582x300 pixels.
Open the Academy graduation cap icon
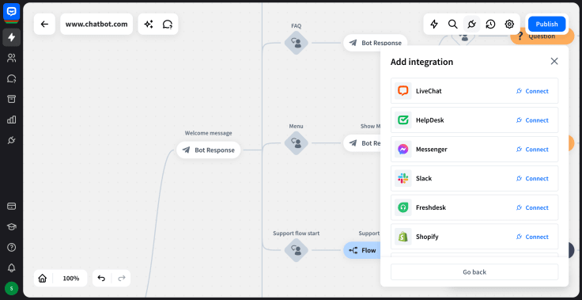[12, 226]
